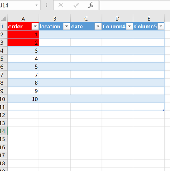The image size is (170, 171).
Task: Click the table resize handle at corner
Action: (x=164, y=110)
